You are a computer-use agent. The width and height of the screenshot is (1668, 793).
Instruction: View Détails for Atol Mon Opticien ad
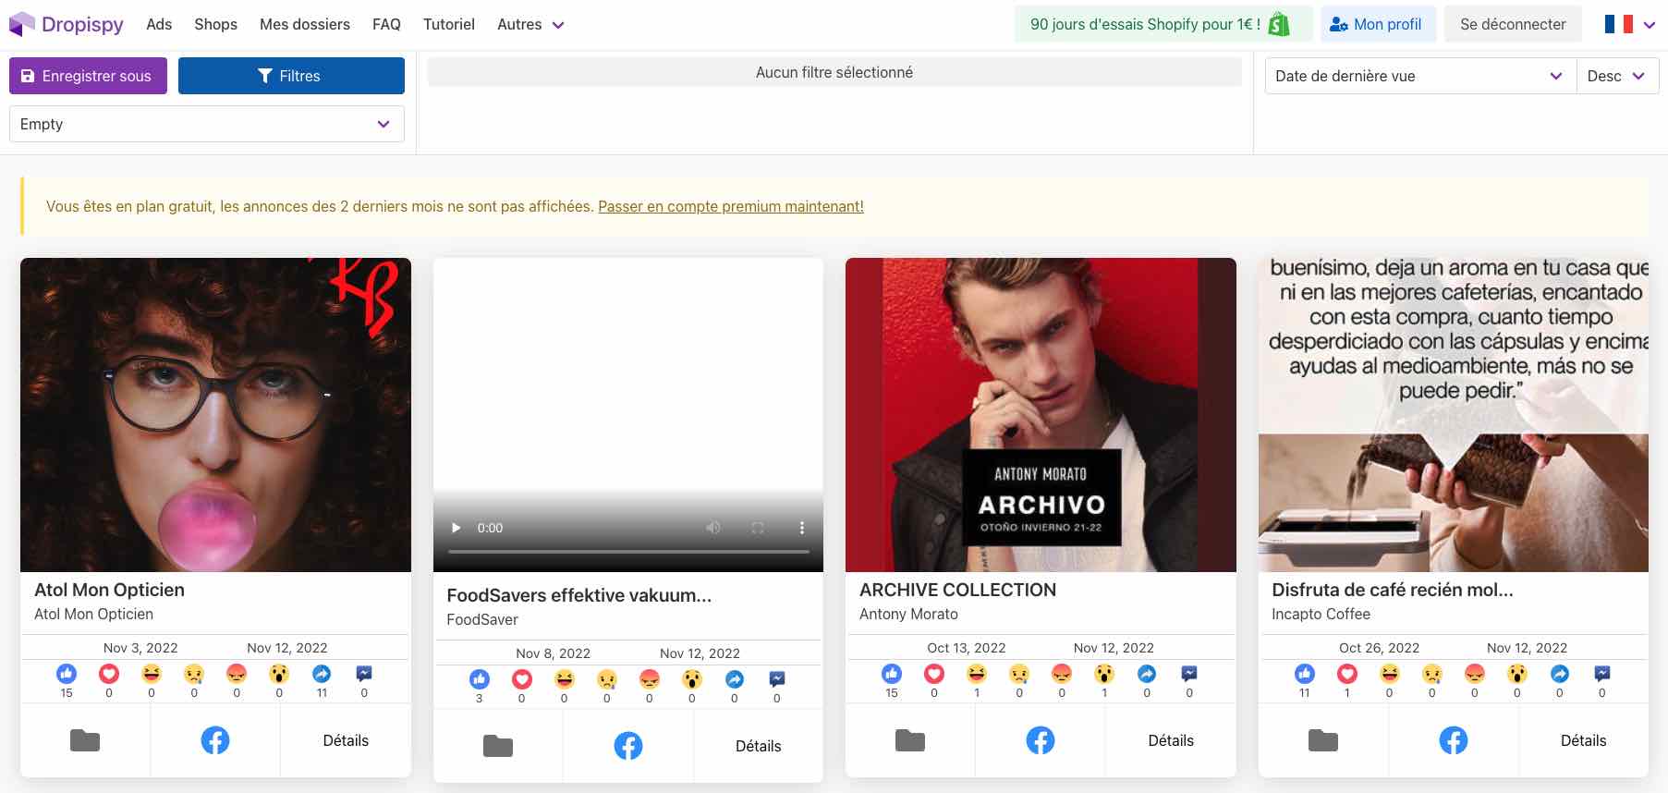tap(346, 740)
